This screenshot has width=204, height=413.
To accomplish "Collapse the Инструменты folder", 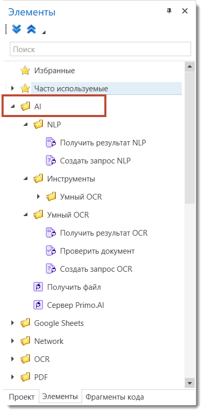I will 25,178.
